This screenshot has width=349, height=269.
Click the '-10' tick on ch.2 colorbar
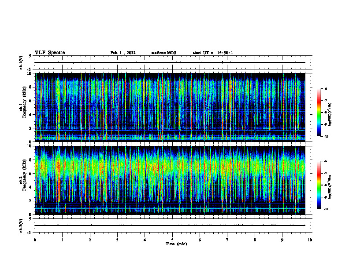click(x=326, y=209)
